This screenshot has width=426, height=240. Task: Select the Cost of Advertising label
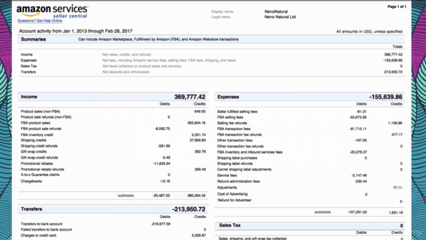point(232,194)
